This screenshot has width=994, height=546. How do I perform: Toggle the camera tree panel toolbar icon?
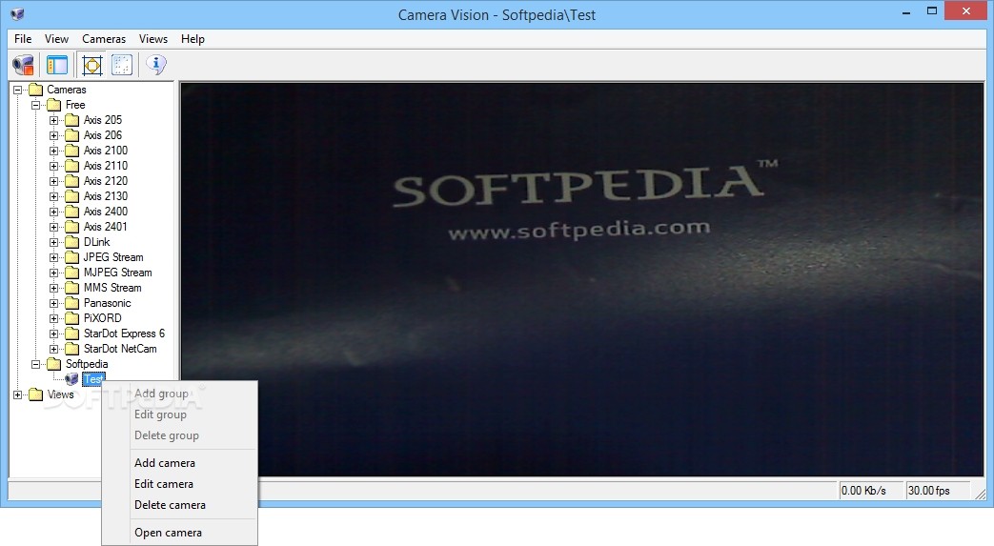[x=57, y=65]
